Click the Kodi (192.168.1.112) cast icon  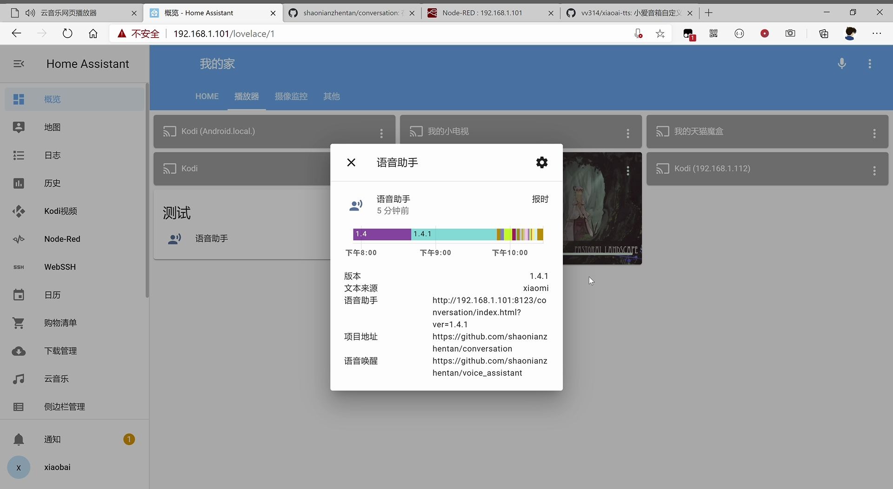coord(662,169)
